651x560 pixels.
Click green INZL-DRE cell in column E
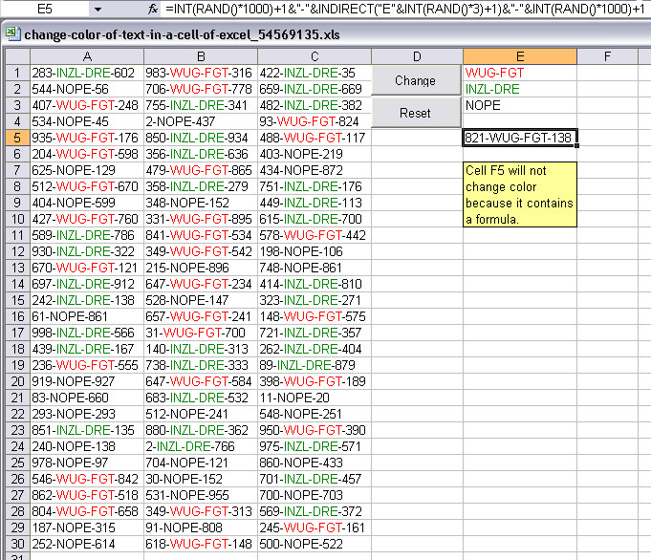pos(520,89)
